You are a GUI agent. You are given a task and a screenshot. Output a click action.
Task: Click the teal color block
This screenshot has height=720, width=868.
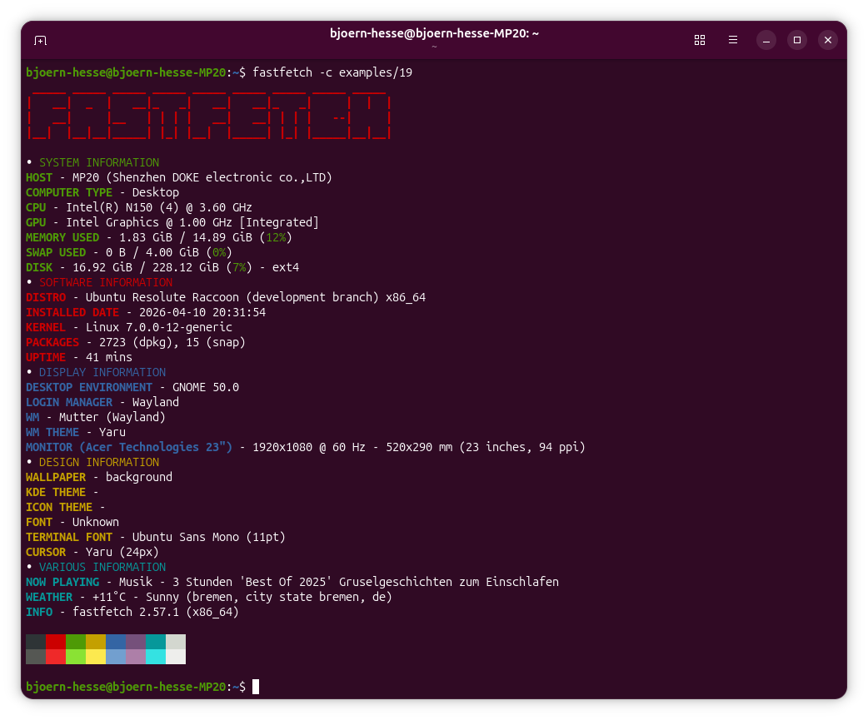pyautogui.click(x=156, y=642)
